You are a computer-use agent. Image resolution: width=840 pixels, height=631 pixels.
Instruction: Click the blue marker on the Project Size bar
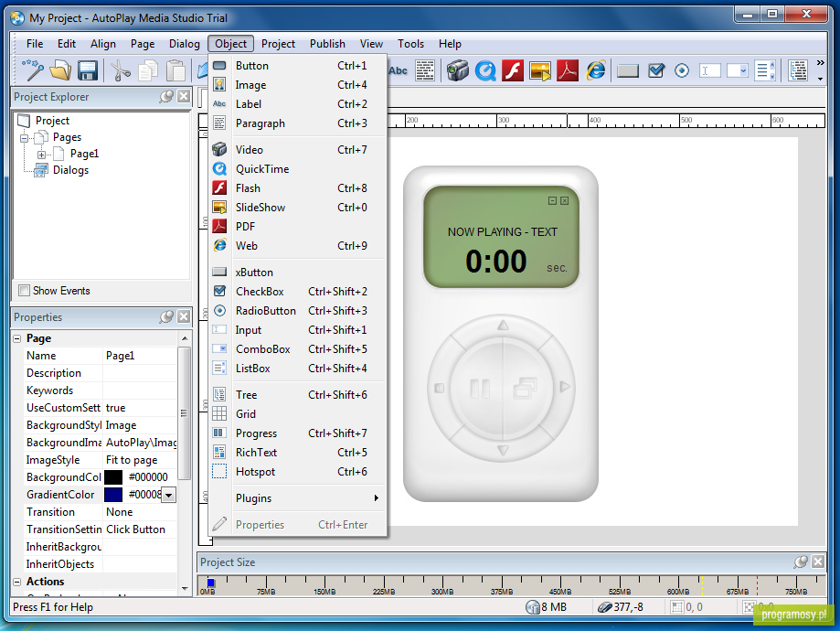pos(211,583)
